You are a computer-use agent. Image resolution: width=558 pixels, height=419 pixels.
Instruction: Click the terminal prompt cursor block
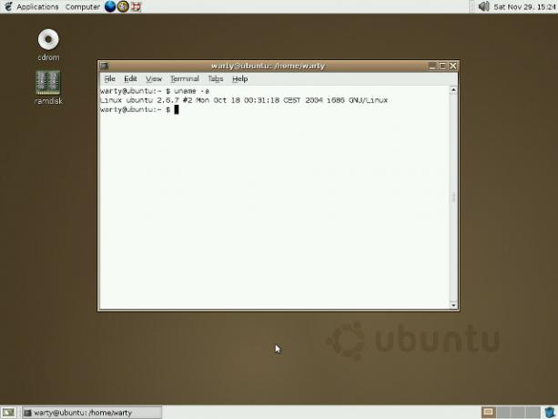tap(177, 109)
